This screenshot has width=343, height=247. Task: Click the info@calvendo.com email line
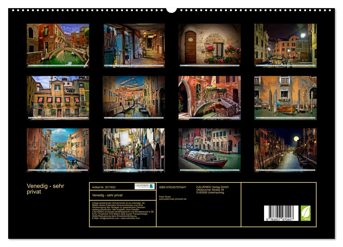[x=116, y=218]
